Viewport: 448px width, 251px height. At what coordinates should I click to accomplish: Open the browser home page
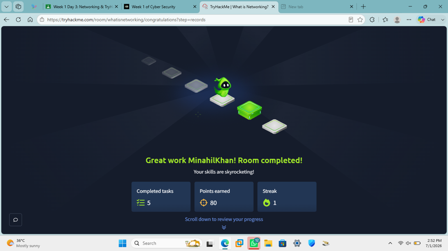click(x=30, y=20)
